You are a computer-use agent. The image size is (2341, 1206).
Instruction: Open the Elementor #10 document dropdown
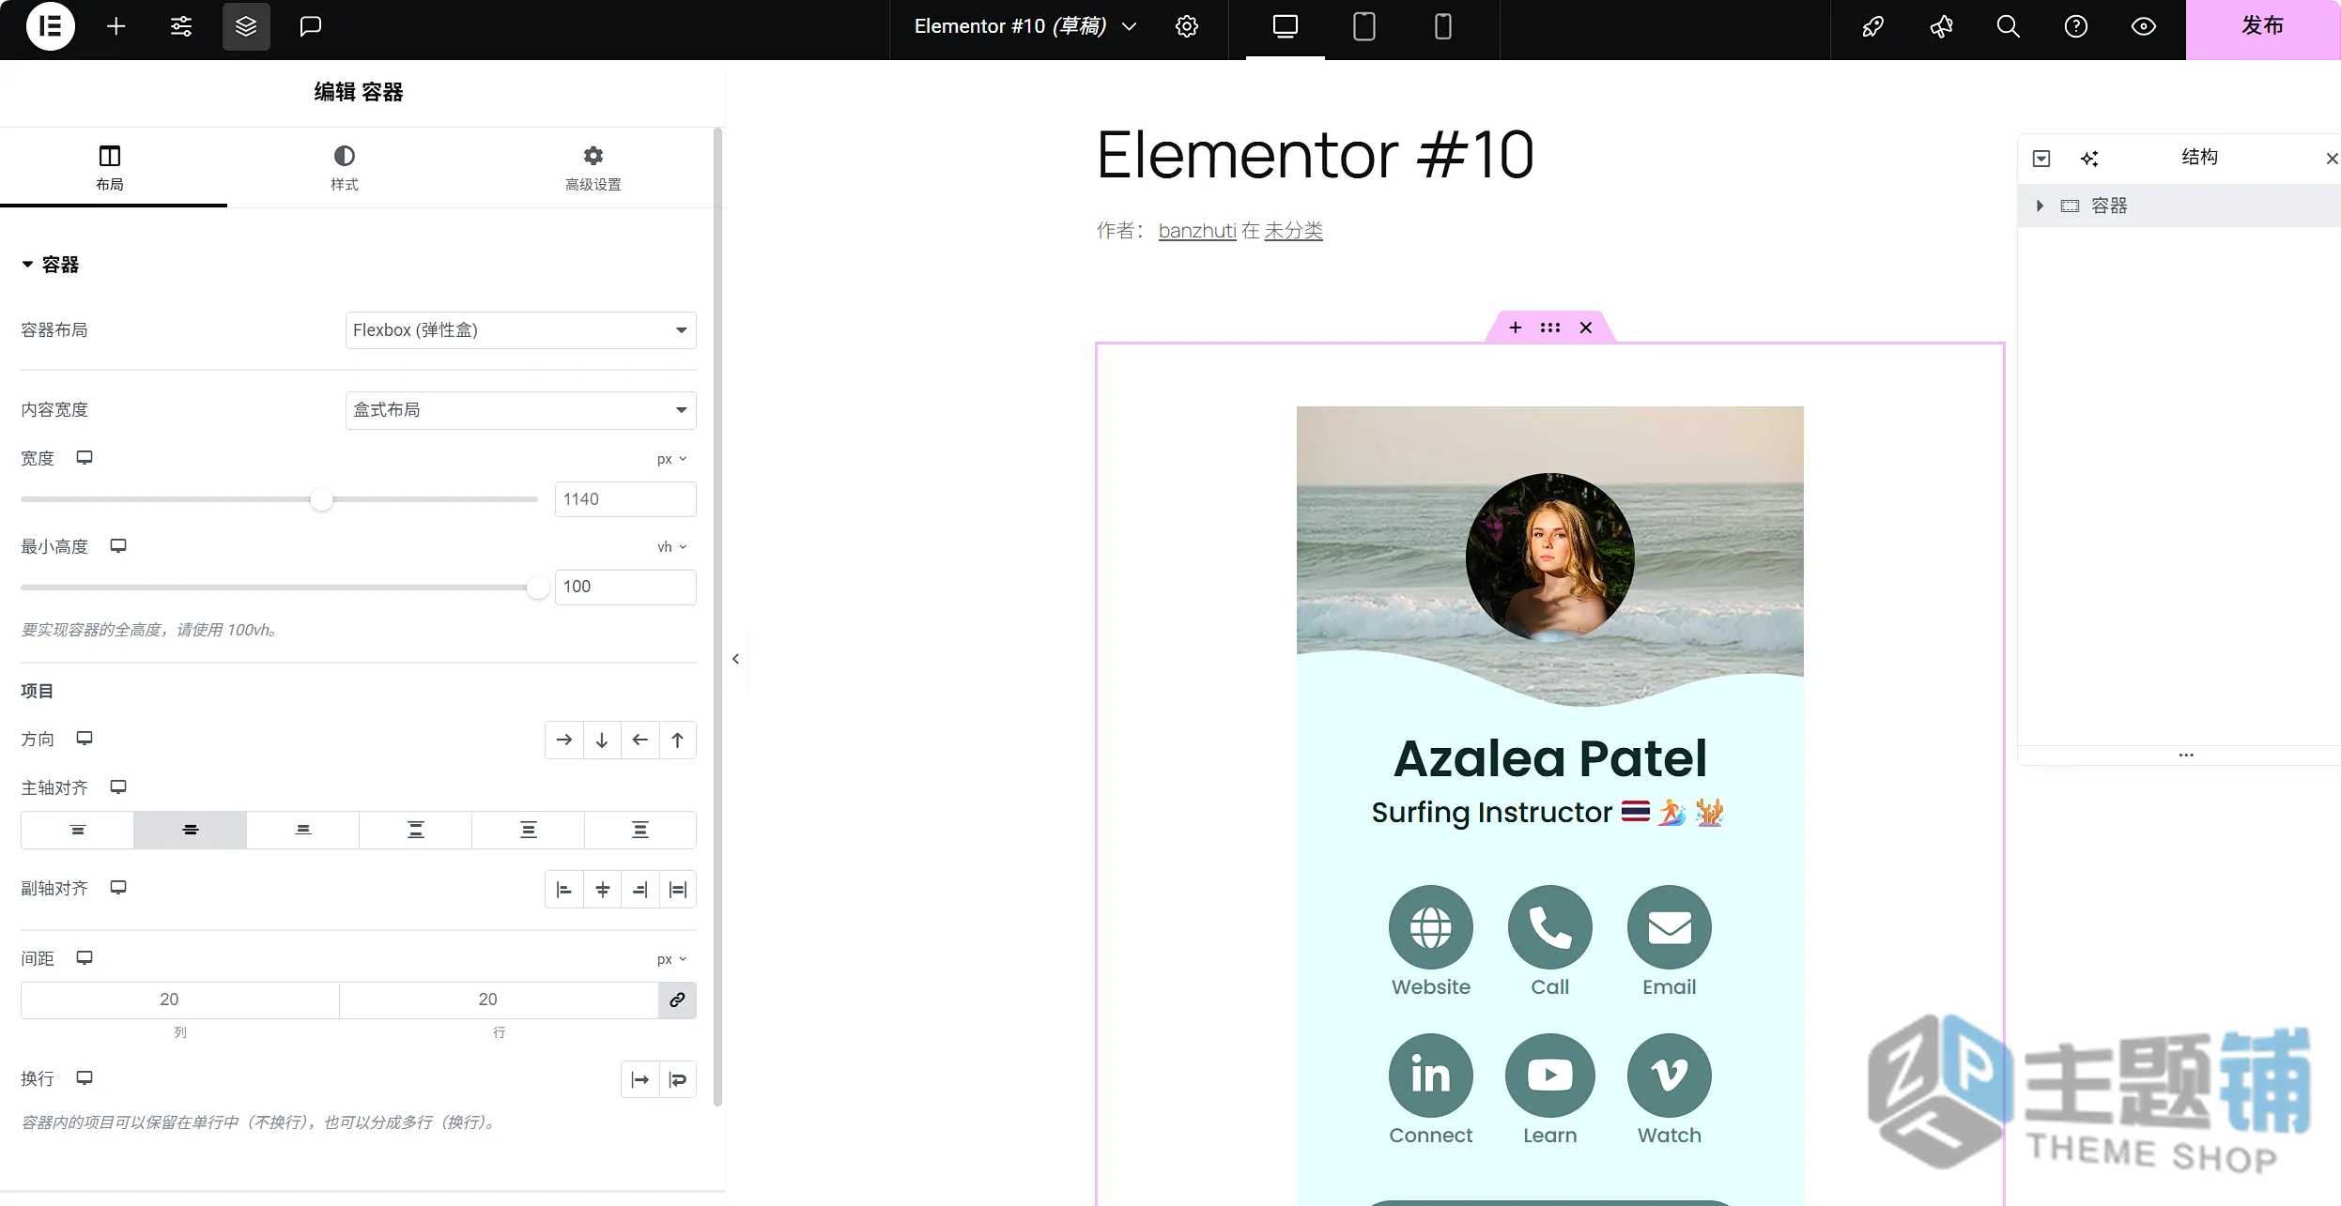tap(1026, 26)
